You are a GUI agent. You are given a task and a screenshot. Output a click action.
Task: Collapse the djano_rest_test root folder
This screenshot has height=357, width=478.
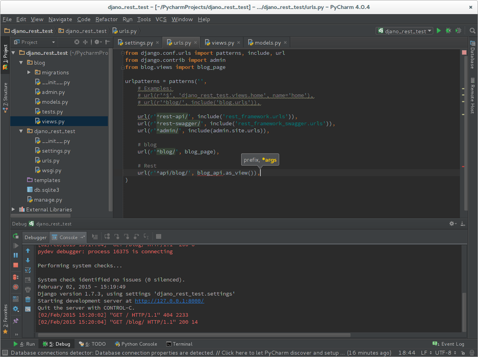tap(14, 53)
